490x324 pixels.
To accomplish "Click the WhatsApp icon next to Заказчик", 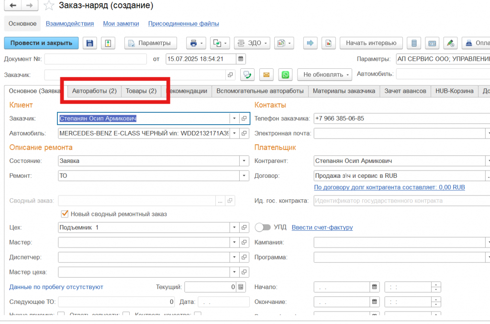I will (286, 75).
